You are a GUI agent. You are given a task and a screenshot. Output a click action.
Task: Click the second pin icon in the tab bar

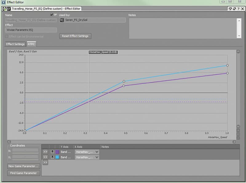[234, 9]
